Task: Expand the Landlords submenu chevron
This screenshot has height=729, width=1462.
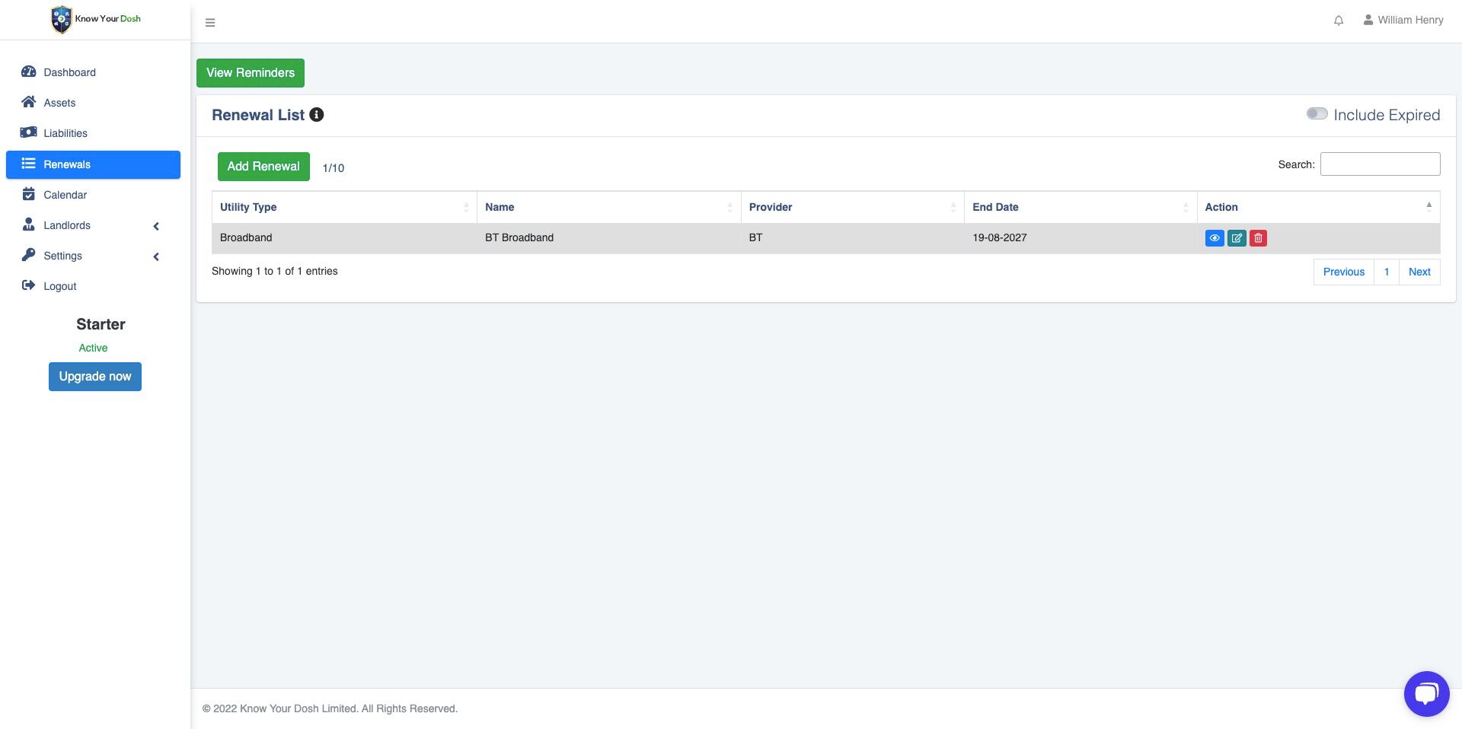Action: coord(156,226)
